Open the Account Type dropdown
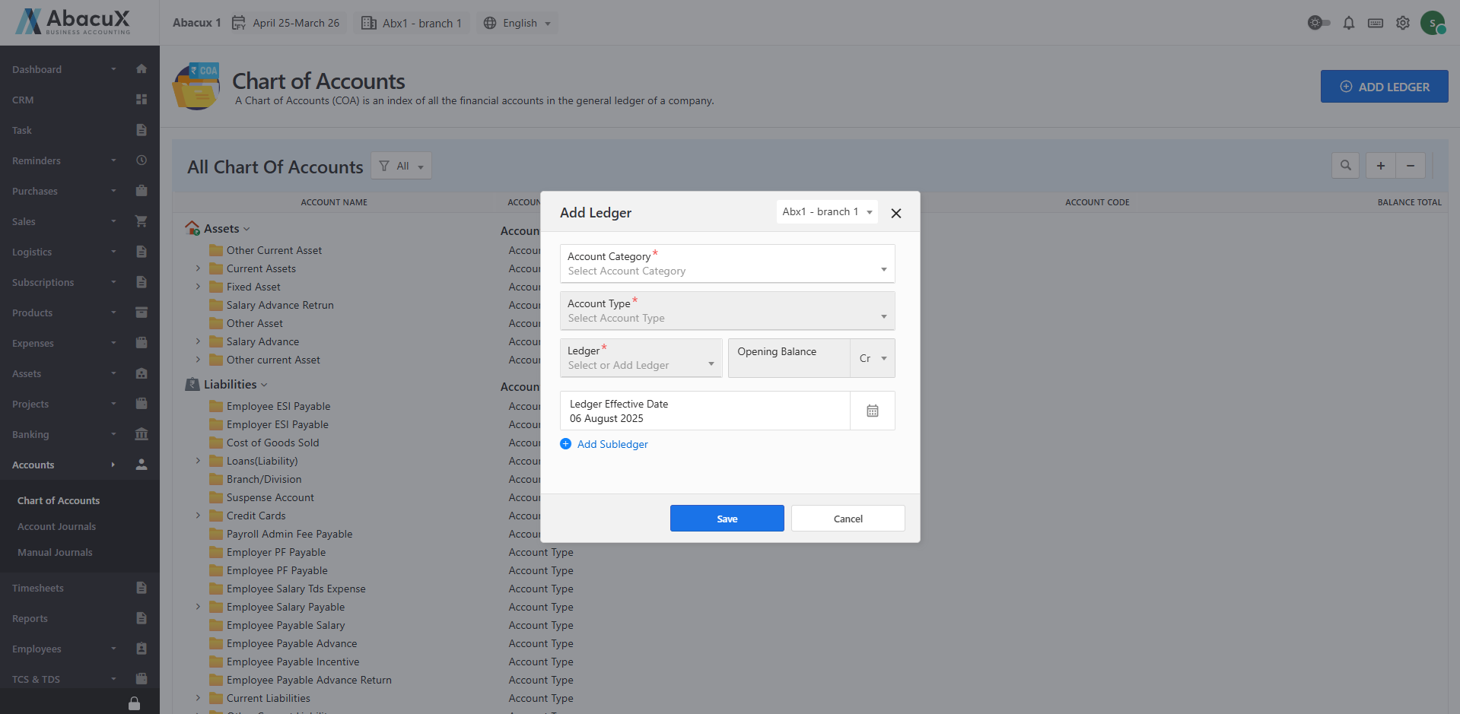The width and height of the screenshot is (1460, 714). coord(727,311)
